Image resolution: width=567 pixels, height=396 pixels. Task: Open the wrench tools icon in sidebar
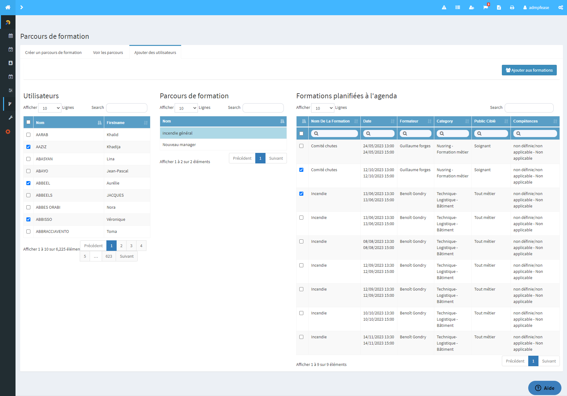tap(11, 118)
